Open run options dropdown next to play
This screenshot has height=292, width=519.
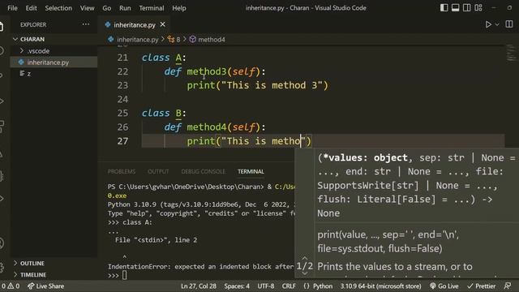[497, 24]
